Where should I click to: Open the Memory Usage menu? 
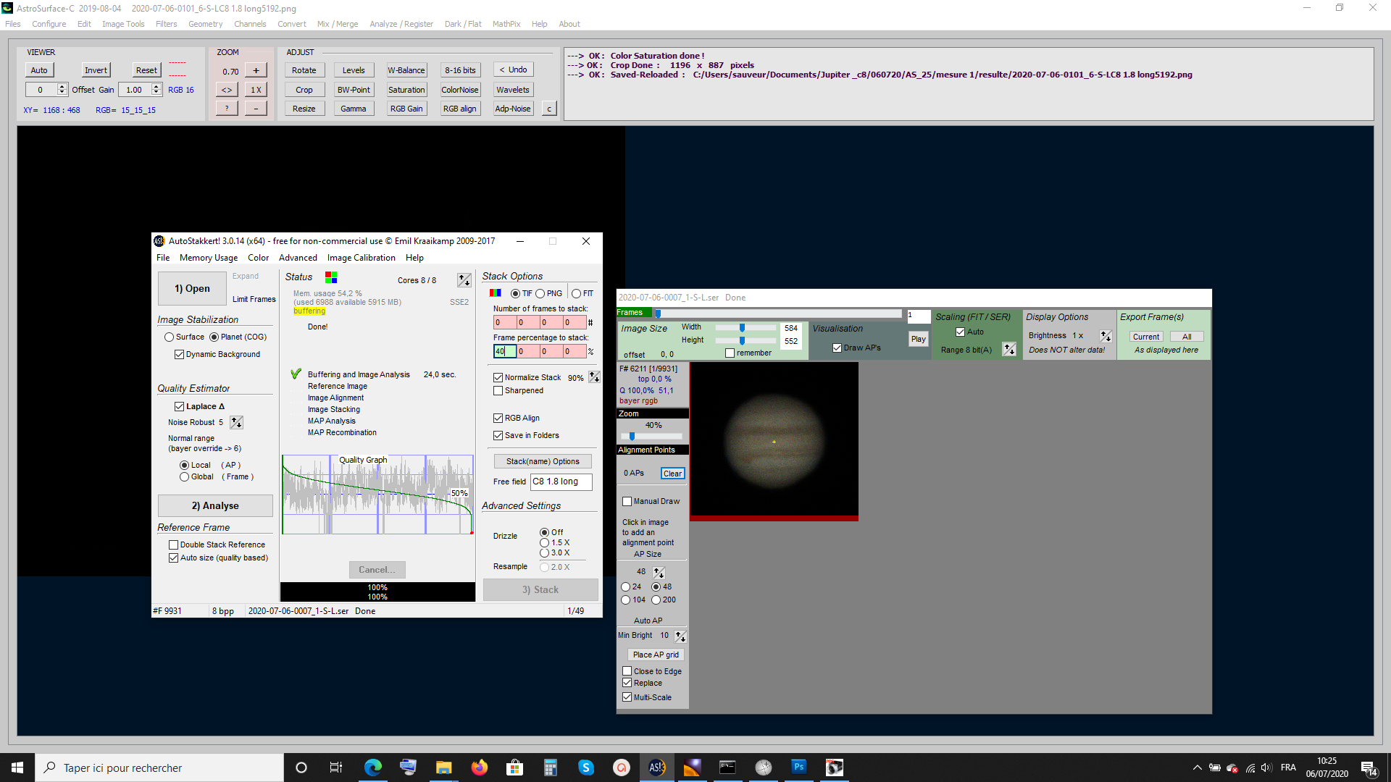(209, 258)
